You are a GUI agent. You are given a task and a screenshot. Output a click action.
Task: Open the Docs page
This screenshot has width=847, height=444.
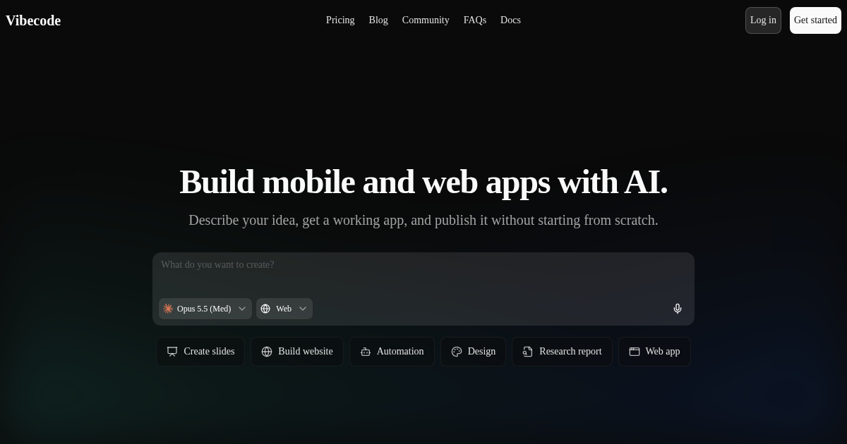click(x=510, y=20)
